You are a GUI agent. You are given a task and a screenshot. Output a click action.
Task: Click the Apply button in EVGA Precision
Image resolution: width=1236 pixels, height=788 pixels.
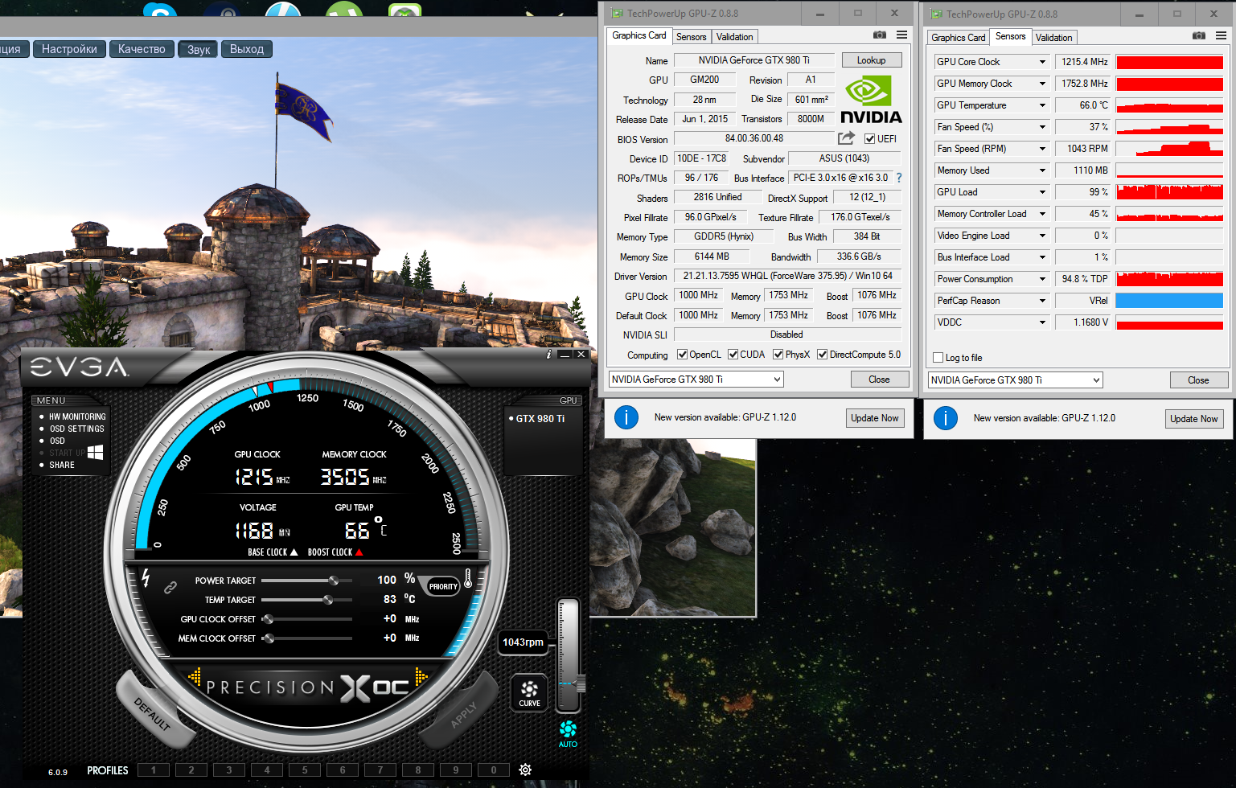click(464, 714)
